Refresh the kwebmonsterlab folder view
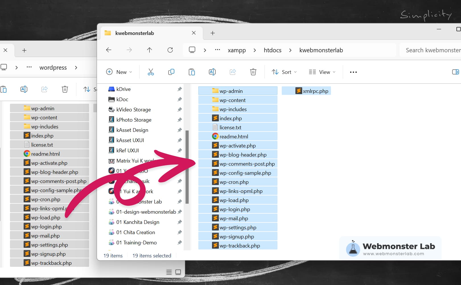 pyautogui.click(x=170, y=50)
